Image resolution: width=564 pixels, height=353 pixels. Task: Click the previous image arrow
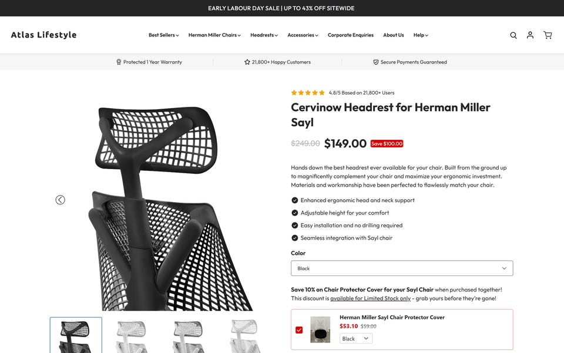(61, 200)
